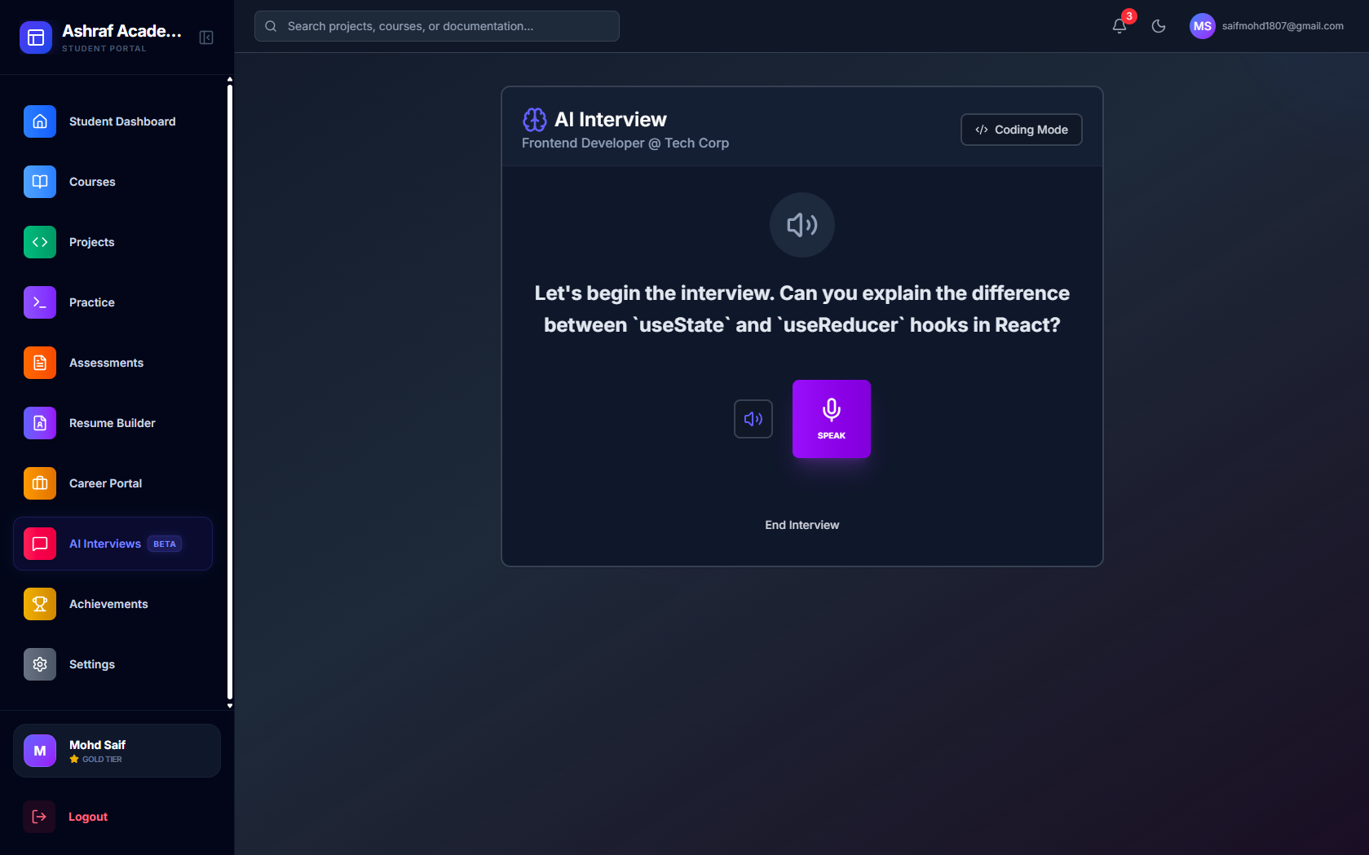
Task: Click the Career Portal briefcase icon
Action: [40, 483]
